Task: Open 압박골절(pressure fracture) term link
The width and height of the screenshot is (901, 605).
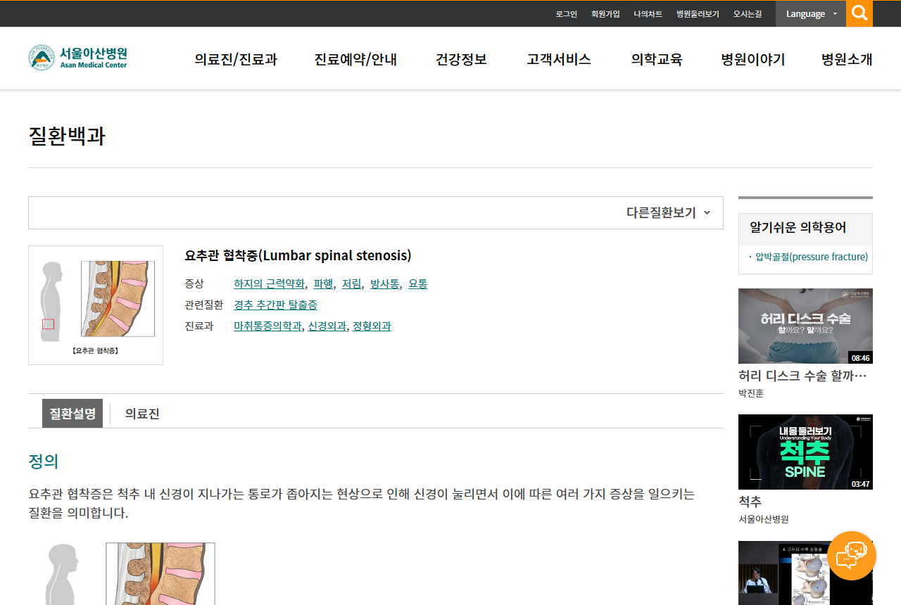Action: (812, 257)
